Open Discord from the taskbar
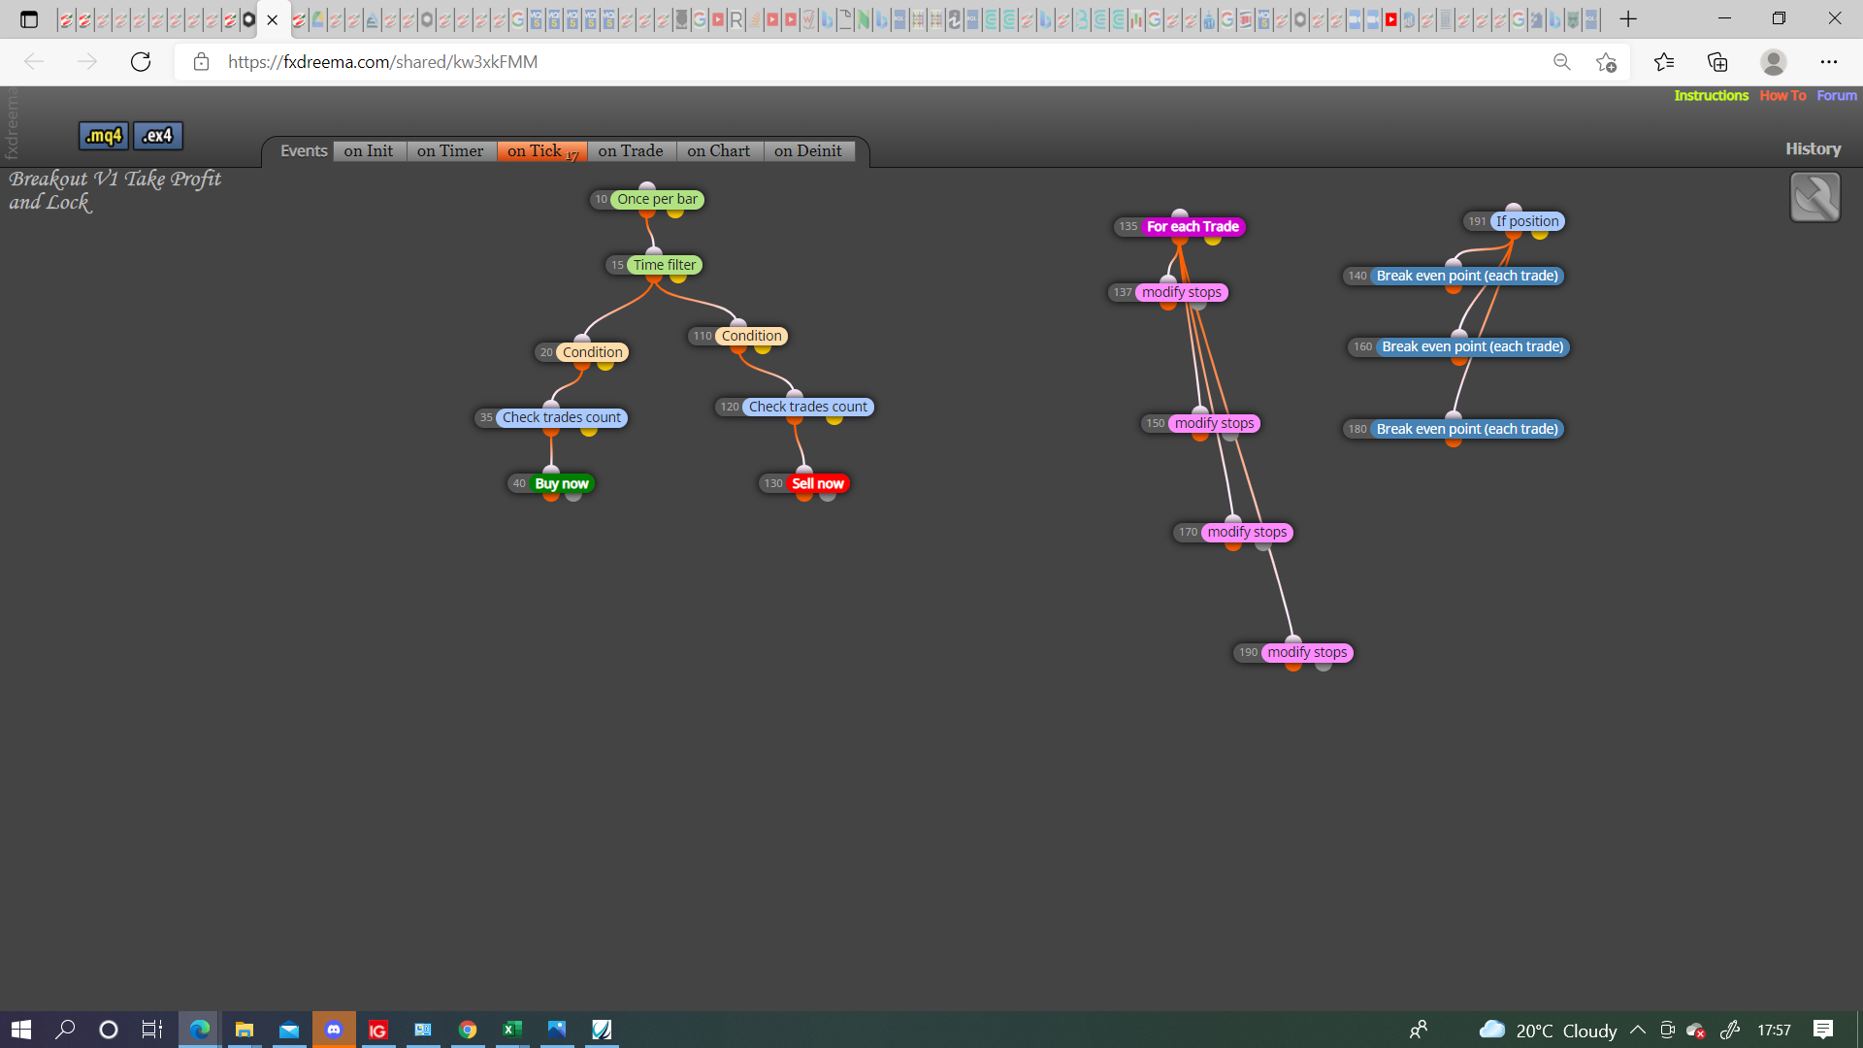 click(x=334, y=1030)
